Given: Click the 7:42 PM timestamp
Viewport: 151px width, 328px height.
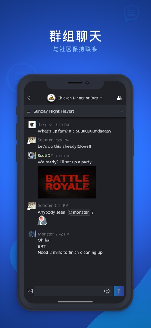Looking at the screenshot, I should (63, 234).
